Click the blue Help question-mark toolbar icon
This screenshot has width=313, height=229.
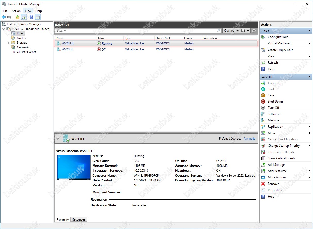coord(31,17)
